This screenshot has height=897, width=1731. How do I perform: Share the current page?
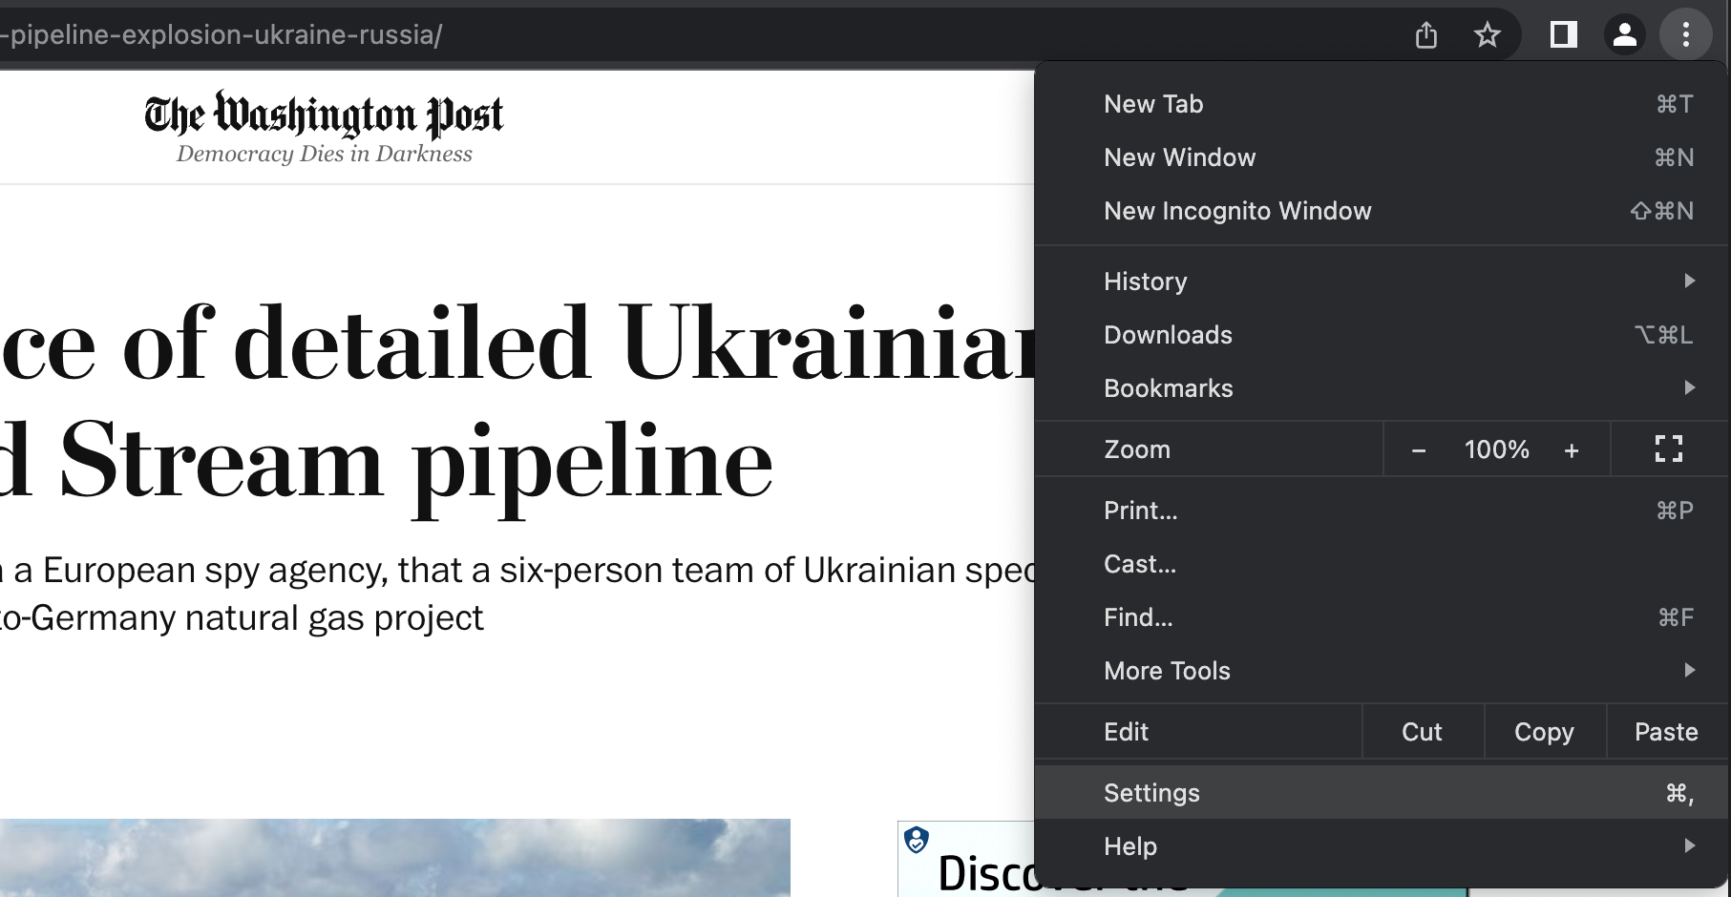click(1427, 35)
